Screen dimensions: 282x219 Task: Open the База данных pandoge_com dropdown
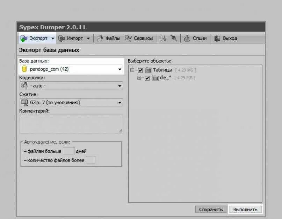coord(71,69)
